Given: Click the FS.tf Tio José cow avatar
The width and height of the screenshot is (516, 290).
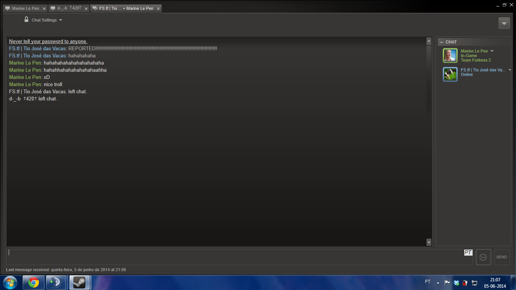Looking at the screenshot, I should (x=450, y=74).
